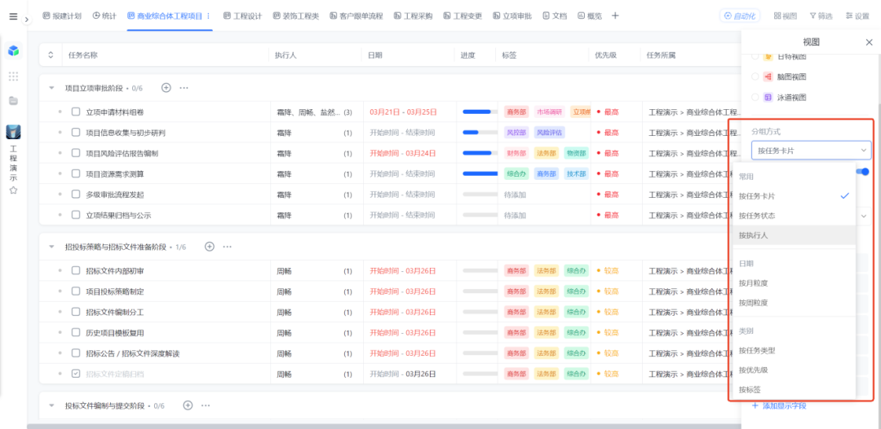
Task: Choose 按标签 grouping option
Action: [x=795, y=390]
